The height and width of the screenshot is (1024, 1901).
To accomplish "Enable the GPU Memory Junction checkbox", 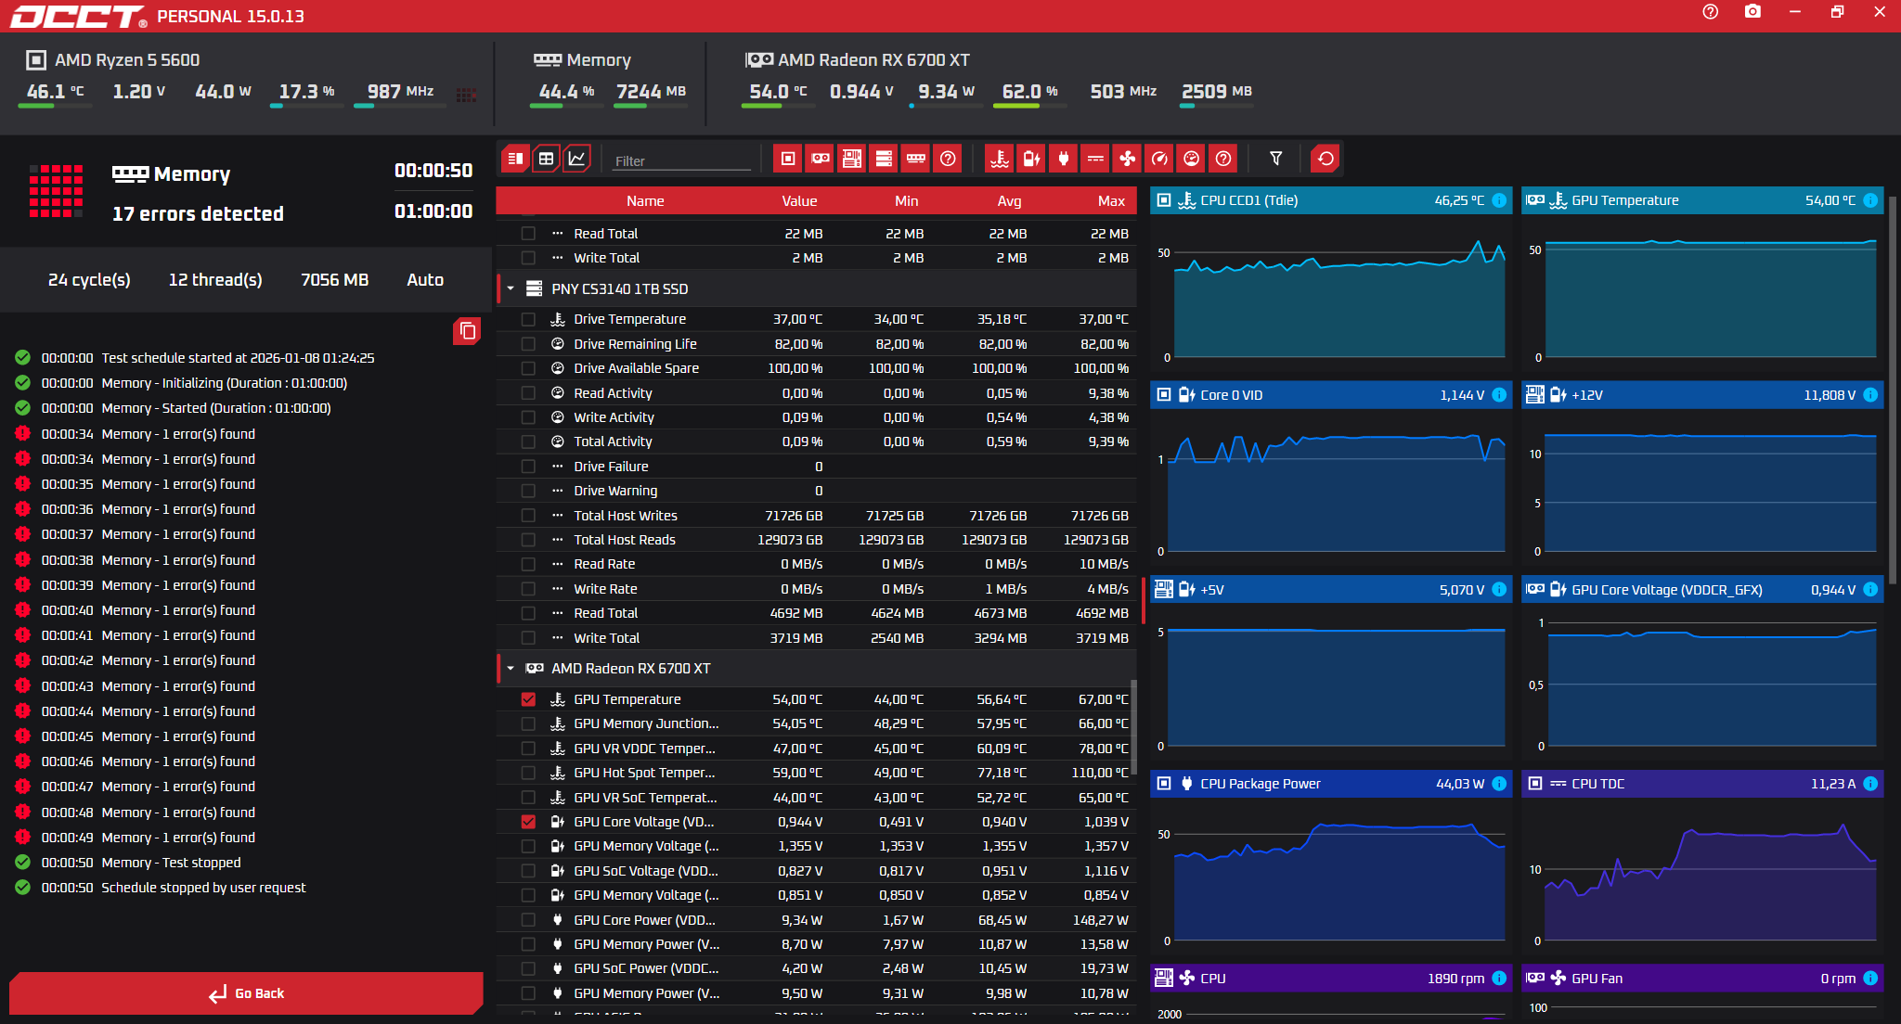I will tap(528, 723).
